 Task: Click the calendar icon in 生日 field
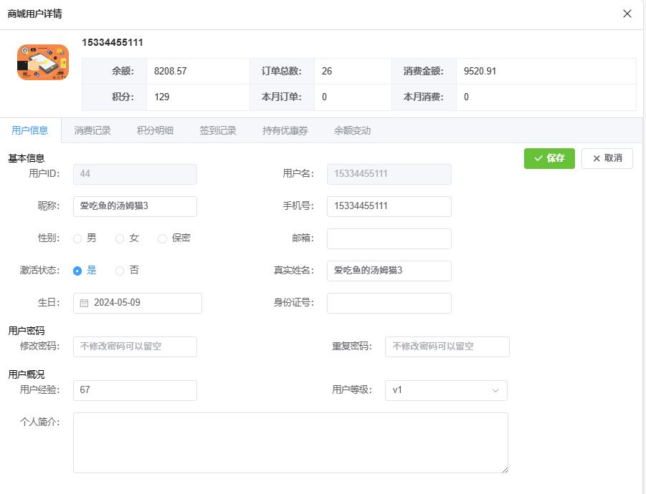[x=84, y=303]
